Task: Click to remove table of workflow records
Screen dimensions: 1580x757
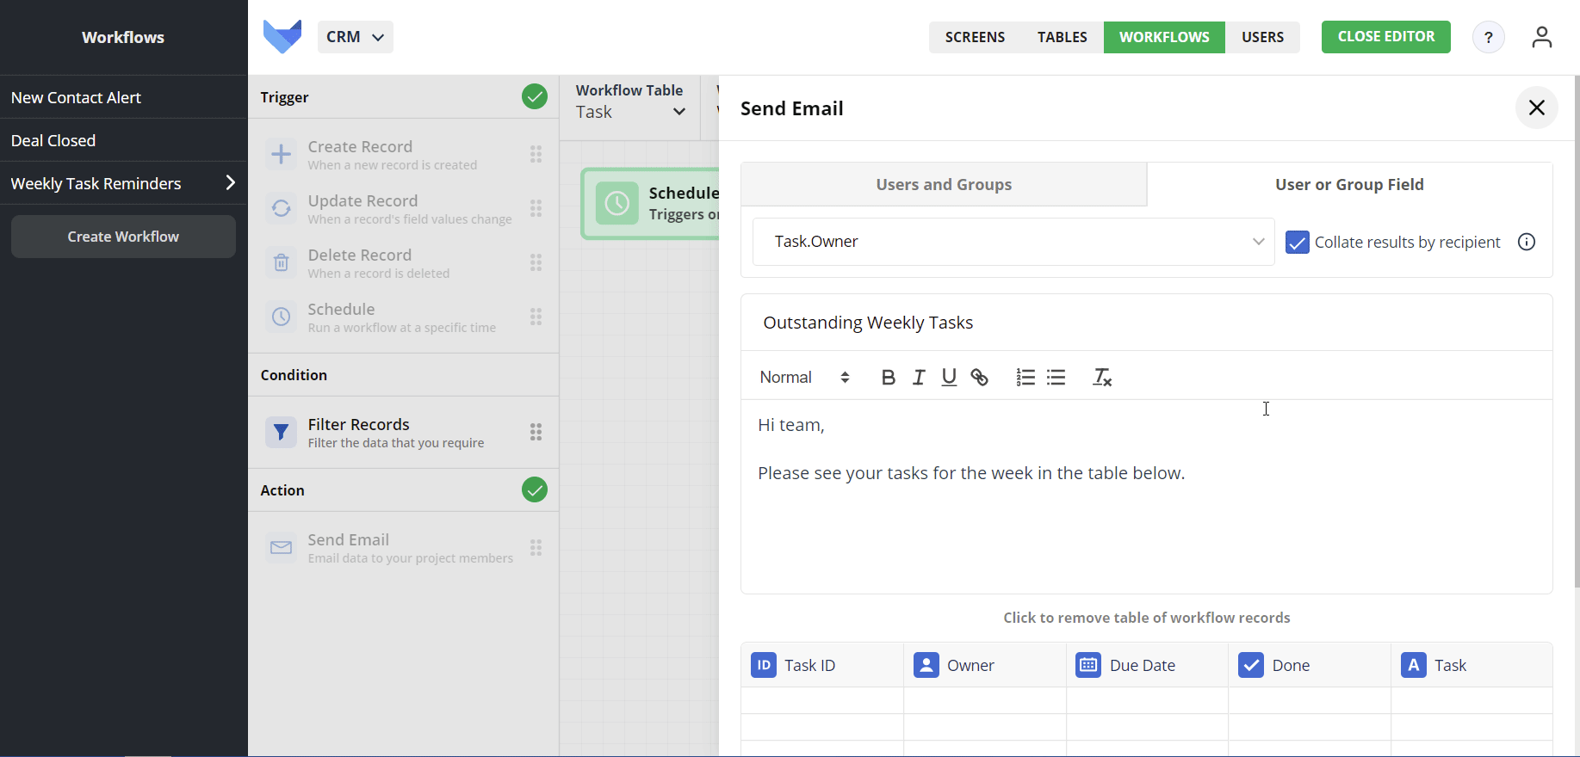Action: click(x=1146, y=618)
